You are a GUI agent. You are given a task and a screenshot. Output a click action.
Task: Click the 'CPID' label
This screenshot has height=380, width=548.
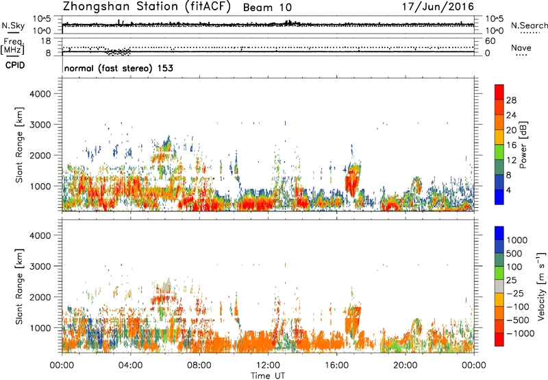(x=15, y=65)
